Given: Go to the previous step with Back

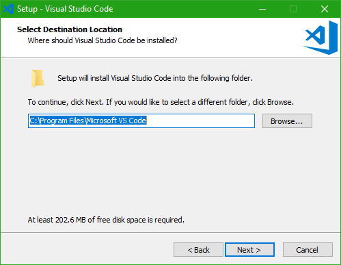Looking at the screenshot, I should (x=198, y=250).
